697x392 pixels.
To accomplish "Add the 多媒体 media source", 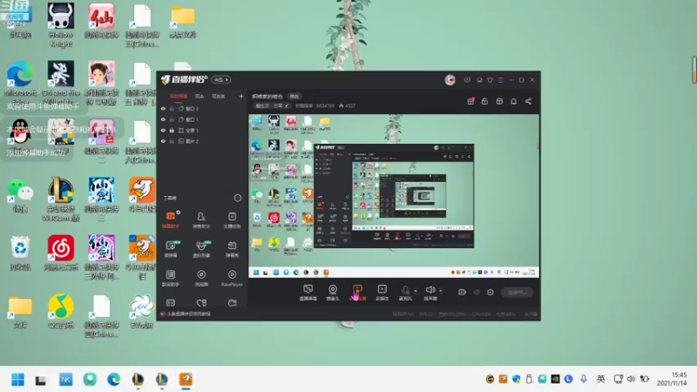I will (x=382, y=293).
